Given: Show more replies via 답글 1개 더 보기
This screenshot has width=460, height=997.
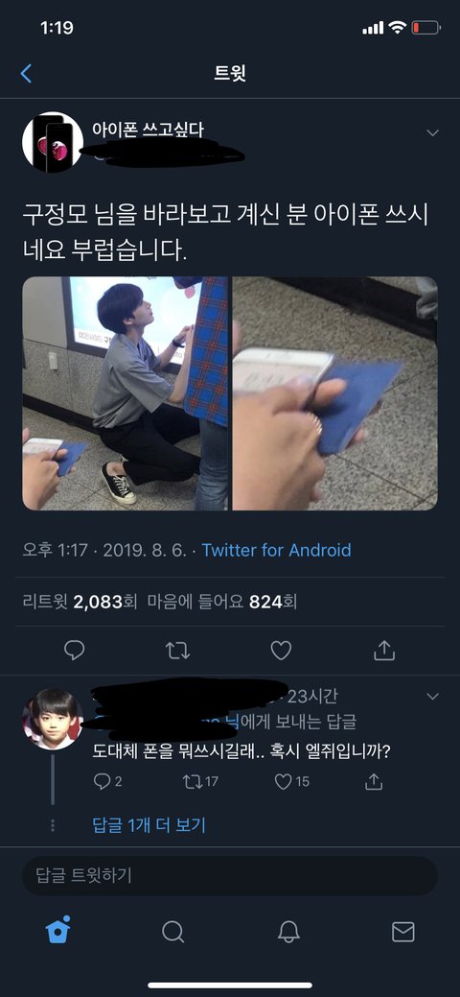Looking at the screenshot, I should coord(149,825).
